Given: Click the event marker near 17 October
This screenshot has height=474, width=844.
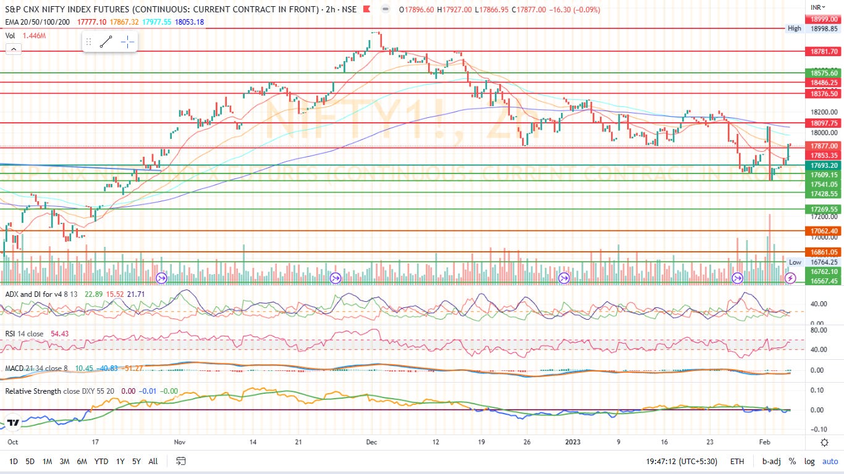Looking at the screenshot, I should (161, 278).
